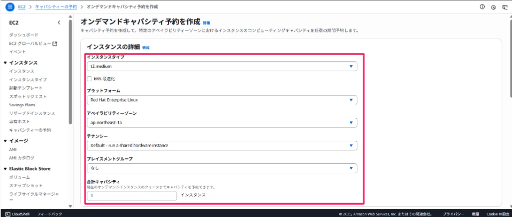Open the clock icon in top bar
512x217 pixels.
tap(493, 7)
